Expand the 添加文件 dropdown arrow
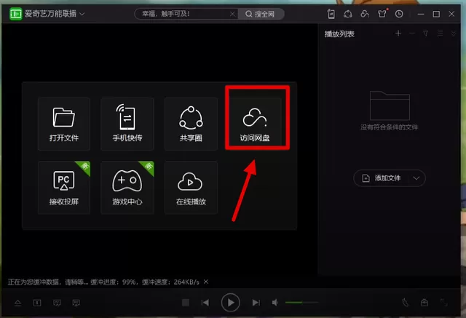Image resolution: width=466 pixels, height=318 pixels. (x=416, y=178)
